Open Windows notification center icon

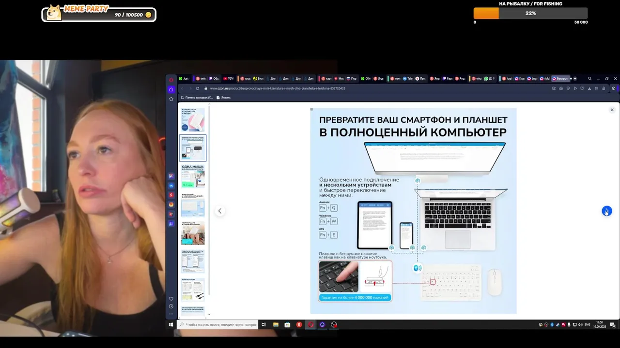click(x=612, y=324)
